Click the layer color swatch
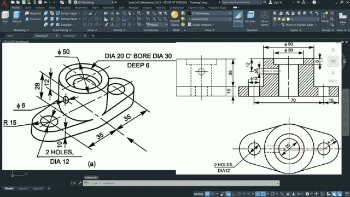350x197 pixels. (x=288, y=19)
